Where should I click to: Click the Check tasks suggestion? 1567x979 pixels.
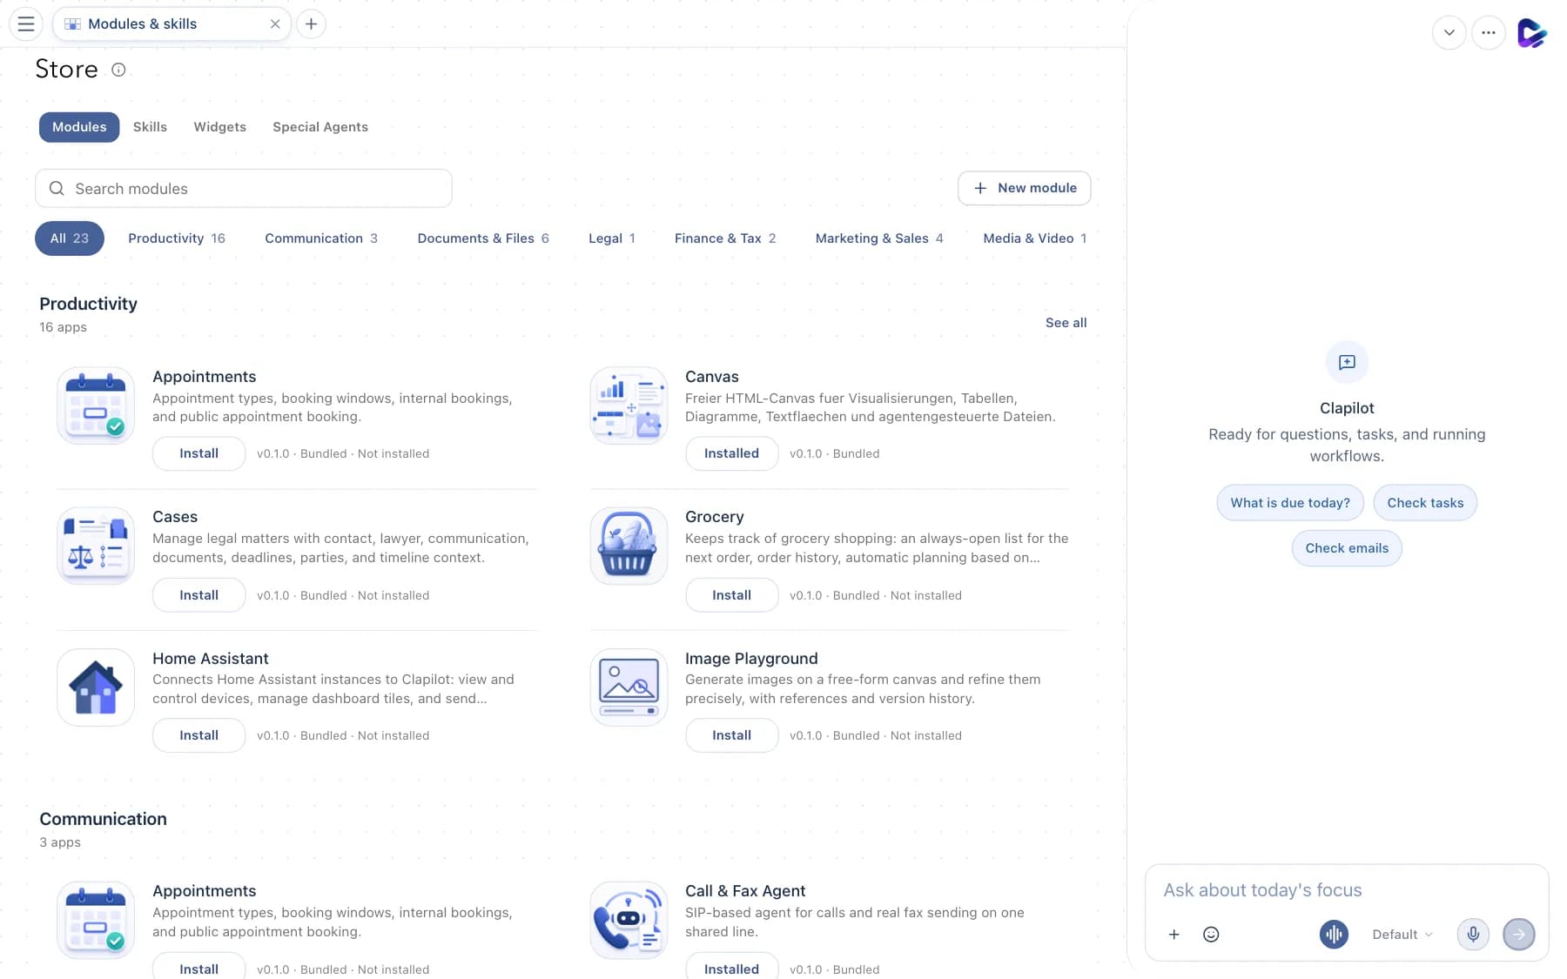tap(1425, 503)
